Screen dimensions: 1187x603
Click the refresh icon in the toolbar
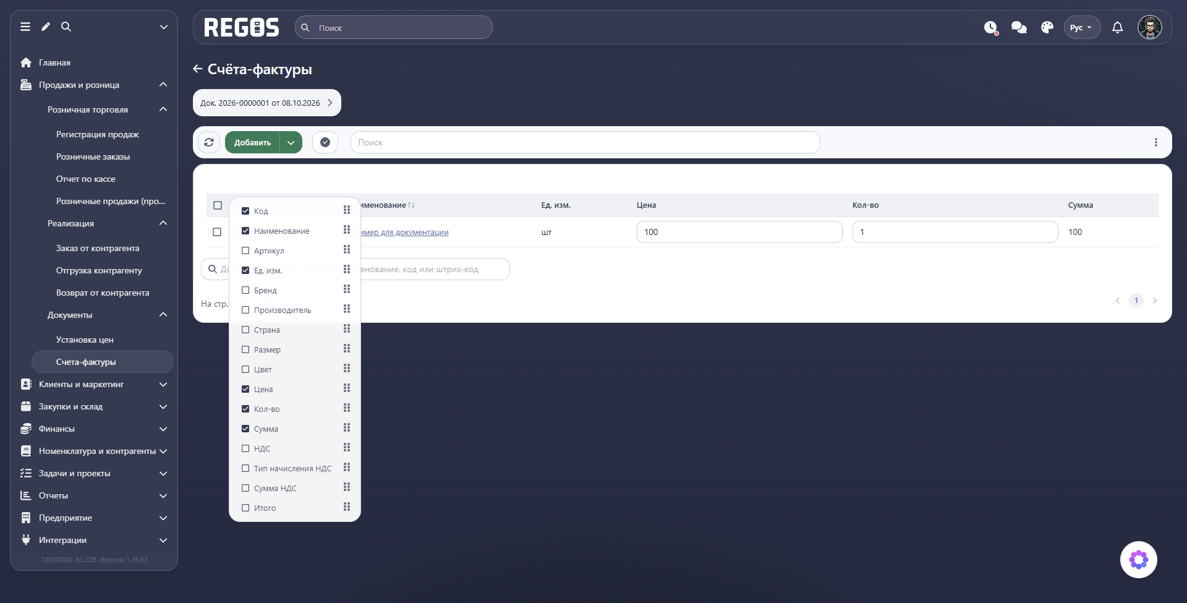click(209, 142)
